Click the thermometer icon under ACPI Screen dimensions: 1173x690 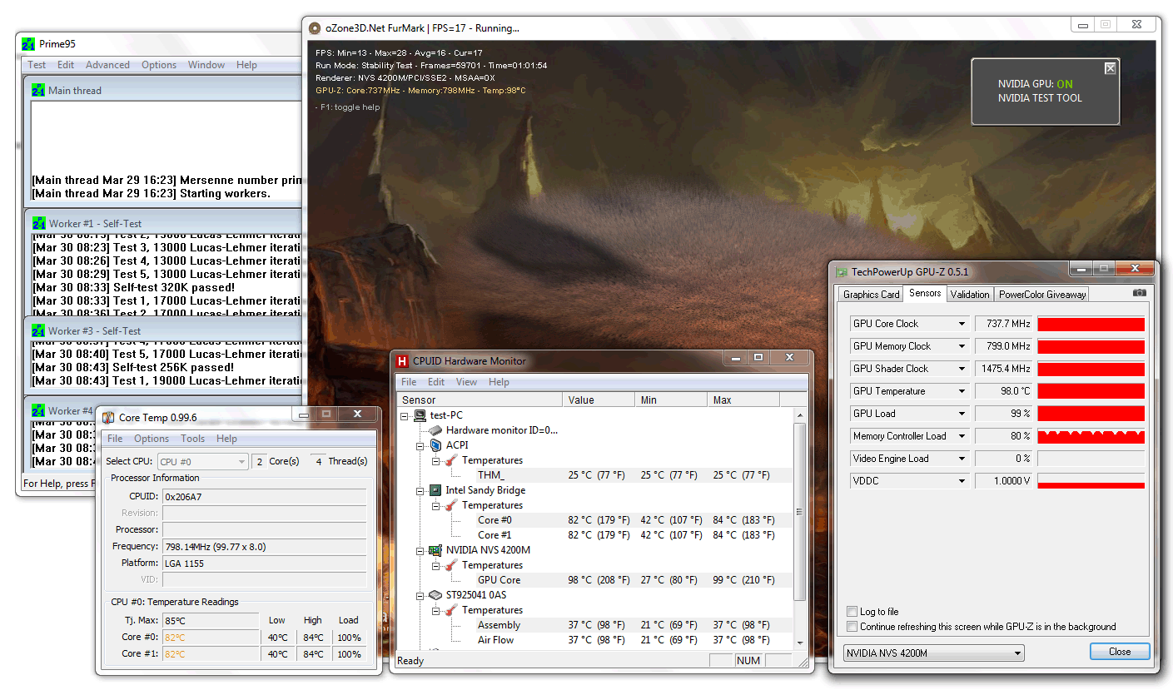click(450, 460)
